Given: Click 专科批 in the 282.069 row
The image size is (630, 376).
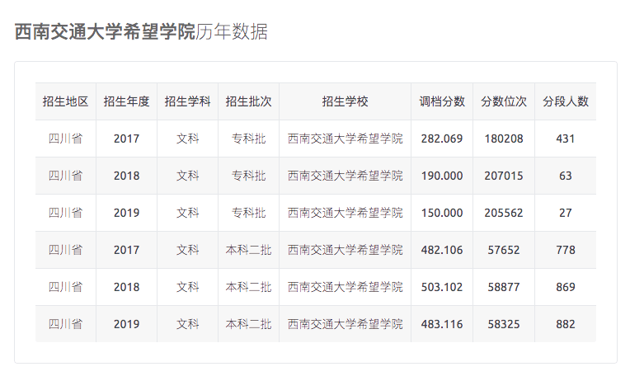Looking at the screenshot, I should click(x=249, y=139).
